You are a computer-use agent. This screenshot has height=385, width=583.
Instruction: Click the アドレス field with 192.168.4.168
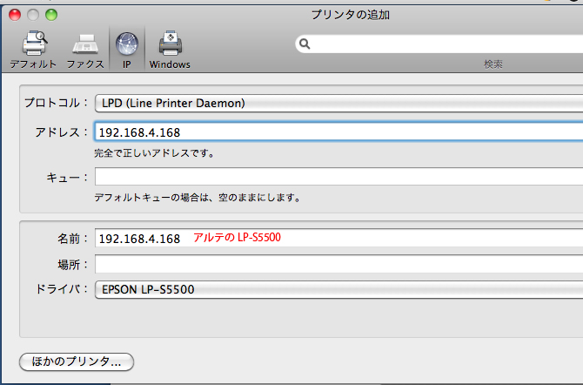pos(338,132)
